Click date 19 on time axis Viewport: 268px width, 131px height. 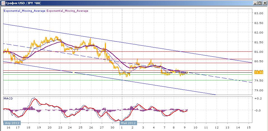(39, 127)
